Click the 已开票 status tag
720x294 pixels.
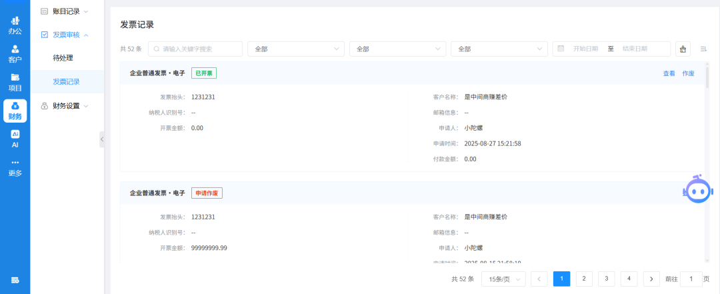204,73
